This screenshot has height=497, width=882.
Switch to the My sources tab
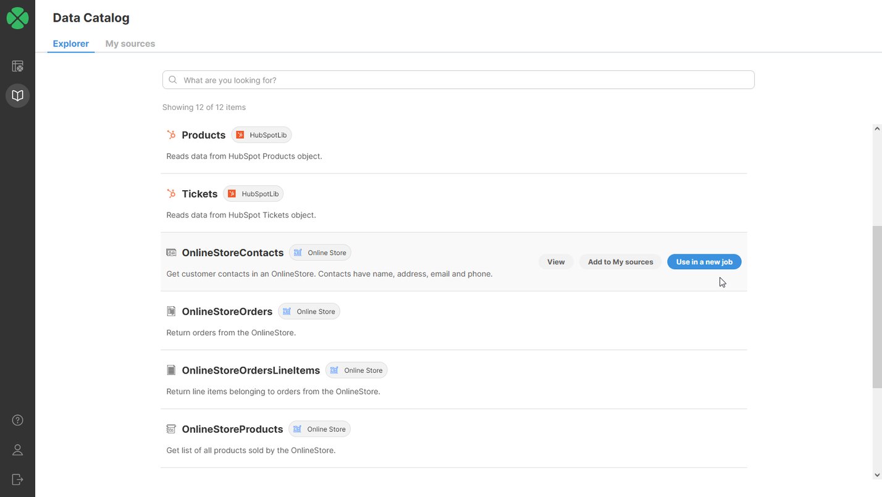point(130,44)
